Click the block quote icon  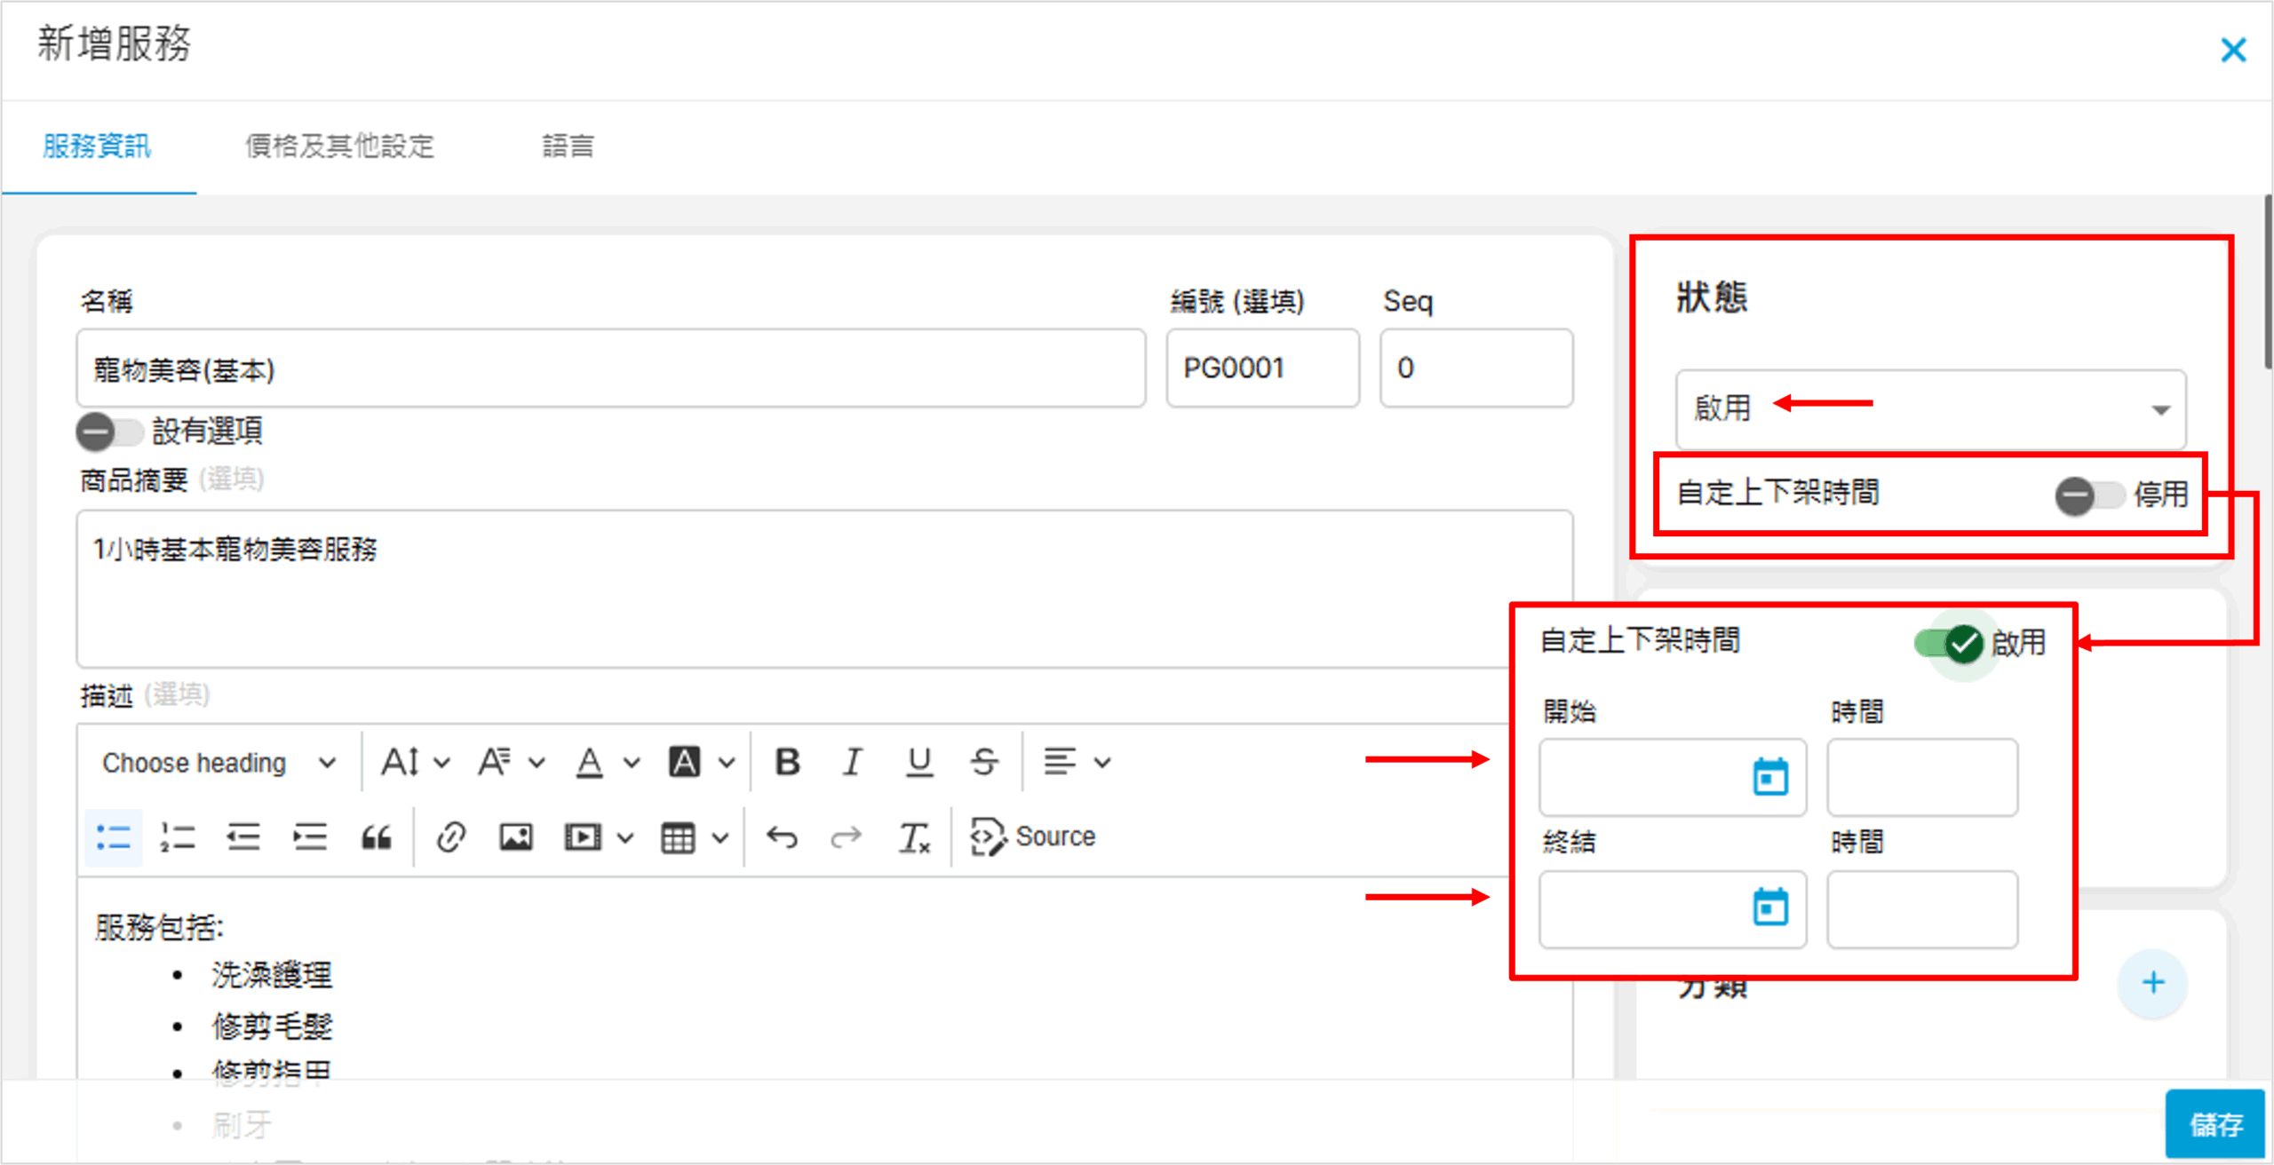point(377,836)
